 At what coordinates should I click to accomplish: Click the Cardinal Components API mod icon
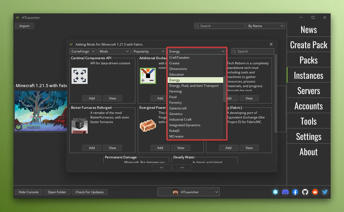pos(79,76)
